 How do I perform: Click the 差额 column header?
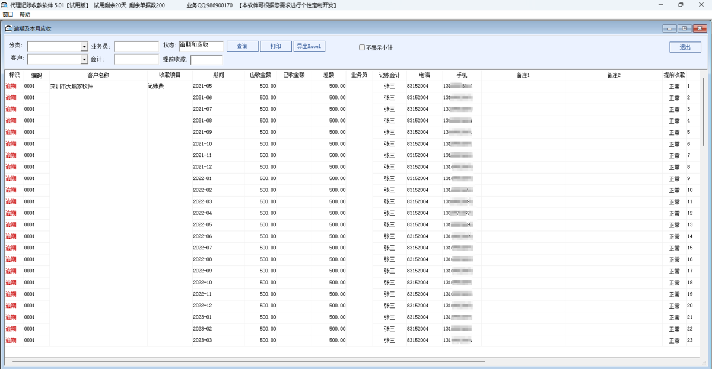pos(329,75)
